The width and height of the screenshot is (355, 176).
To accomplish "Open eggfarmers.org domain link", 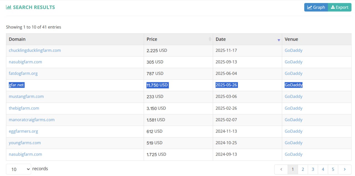I will [23, 131].
